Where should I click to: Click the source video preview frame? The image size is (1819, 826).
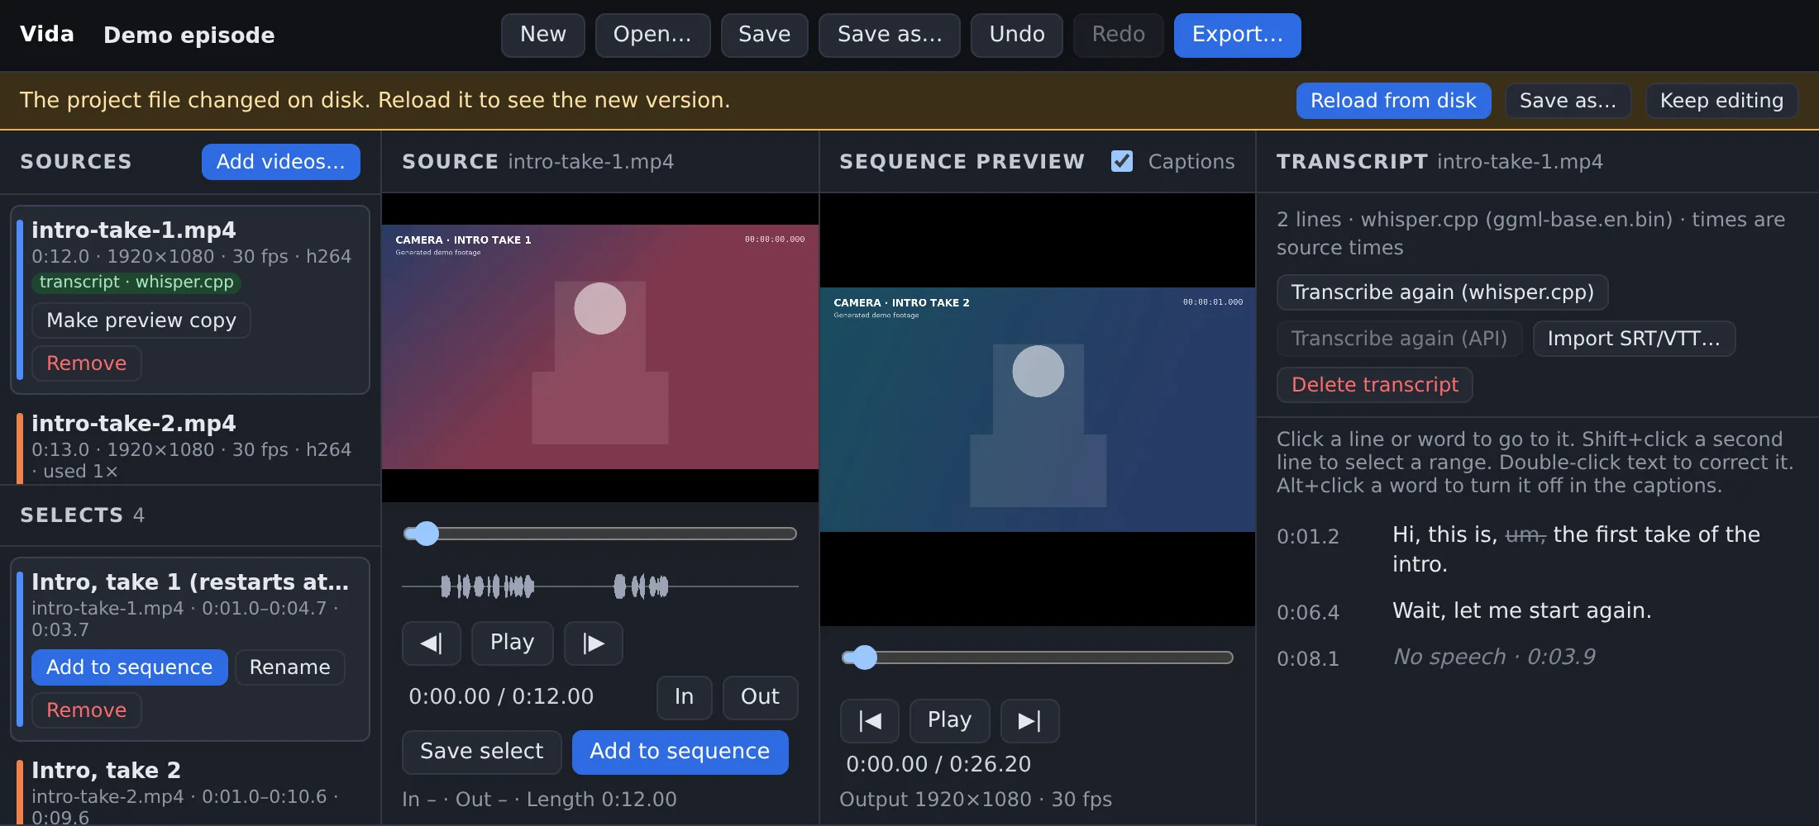tap(600, 347)
